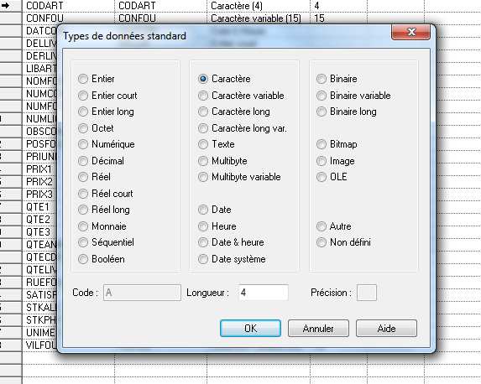Select the Texte radio button
481x384 pixels.
coord(203,144)
